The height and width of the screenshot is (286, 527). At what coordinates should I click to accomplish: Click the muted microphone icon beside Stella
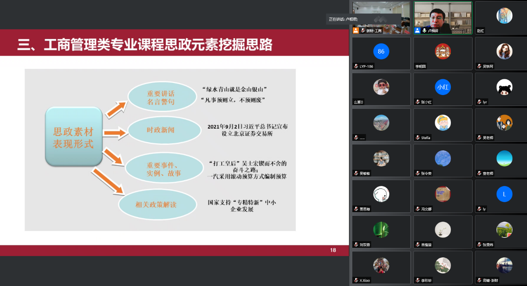point(417,138)
